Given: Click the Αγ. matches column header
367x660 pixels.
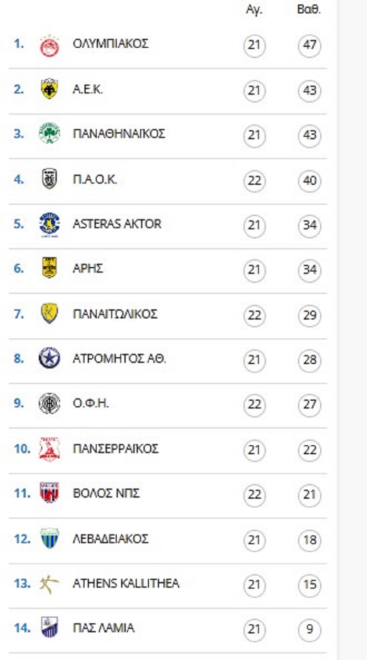Looking at the screenshot, I should (254, 10).
